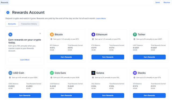172x100 pixels.
Task: Click the Send button
Action: pos(157,2)
